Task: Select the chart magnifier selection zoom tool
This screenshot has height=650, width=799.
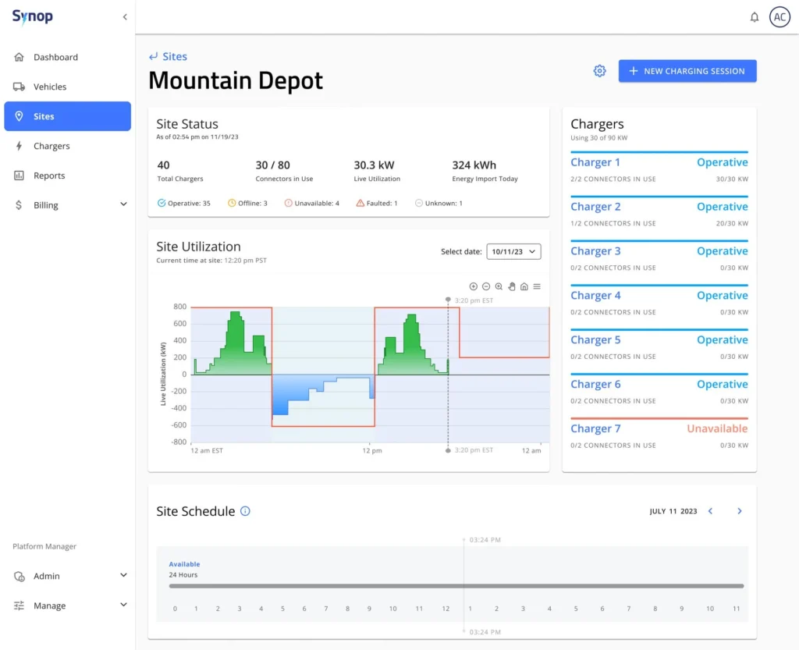Action: (499, 286)
